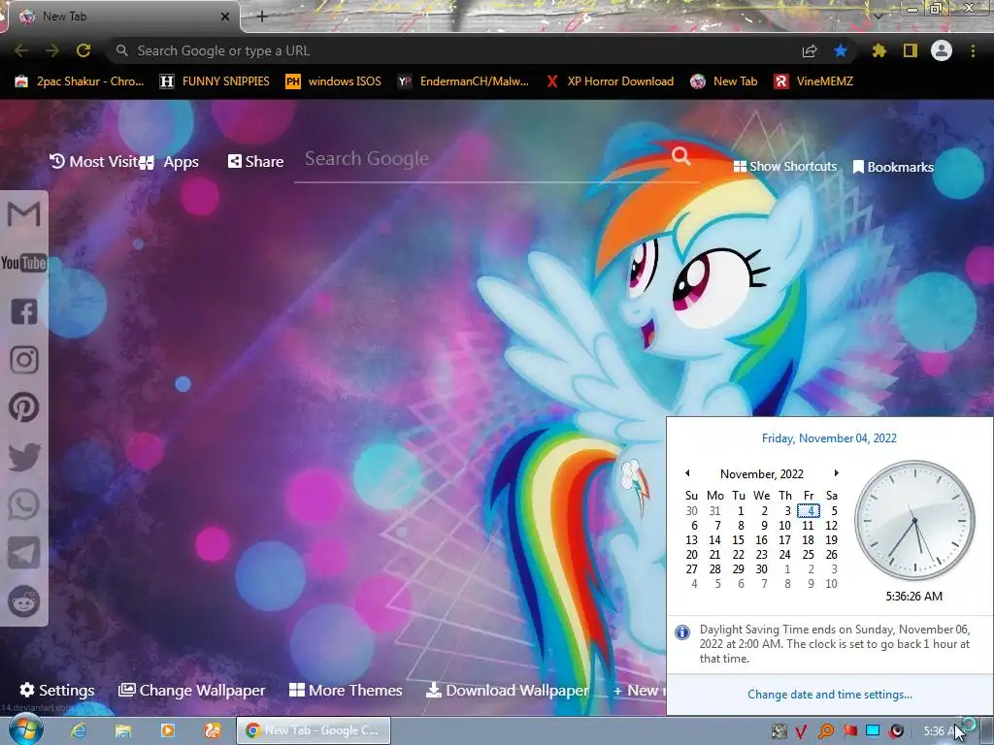
Task: Open the Pinterest sidebar icon
Action: pyautogui.click(x=24, y=408)
